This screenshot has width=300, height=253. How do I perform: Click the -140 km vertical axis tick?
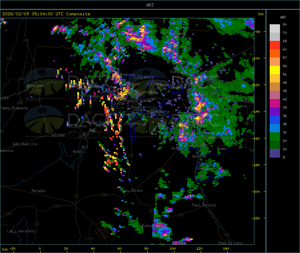click(257, 111)
